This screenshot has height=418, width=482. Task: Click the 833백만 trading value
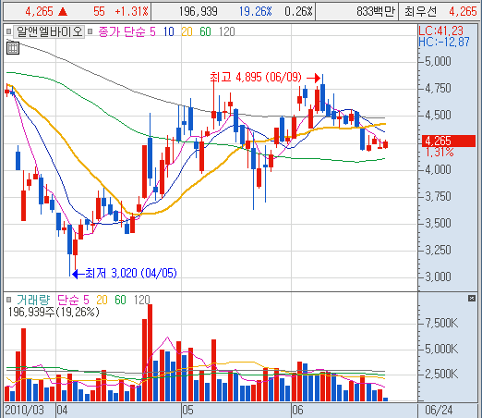(376, 12)
